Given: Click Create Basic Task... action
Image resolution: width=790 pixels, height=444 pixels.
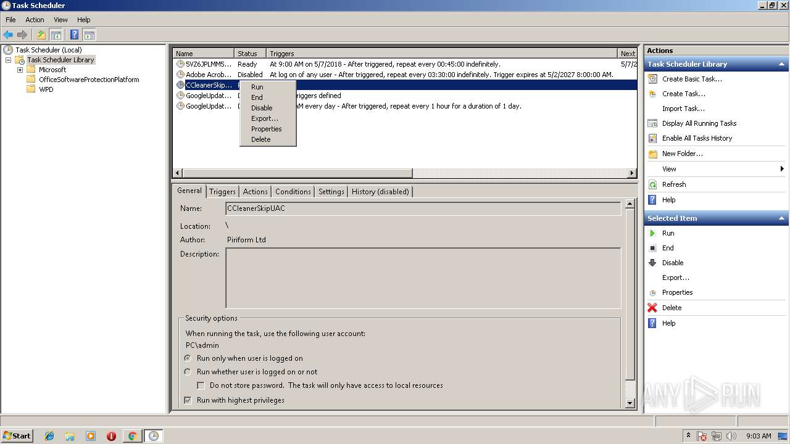Looking at the screenshot, I should point(692,79).
